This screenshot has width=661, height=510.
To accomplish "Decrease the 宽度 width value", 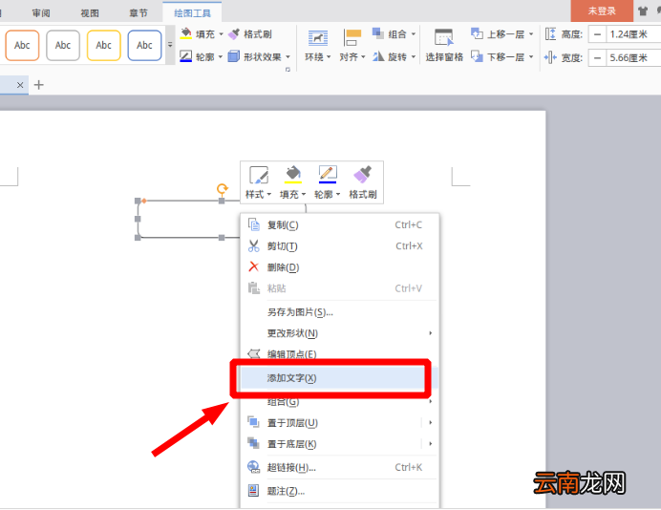I will [597, 57].
